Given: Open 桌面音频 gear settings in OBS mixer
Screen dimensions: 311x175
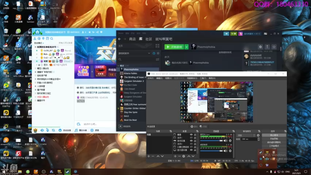Looking at the screenshot, I should coord(230,151).
